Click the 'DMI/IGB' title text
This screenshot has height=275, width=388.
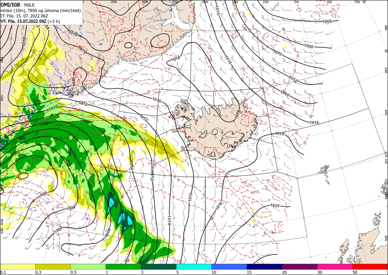[x=10, y=4]
